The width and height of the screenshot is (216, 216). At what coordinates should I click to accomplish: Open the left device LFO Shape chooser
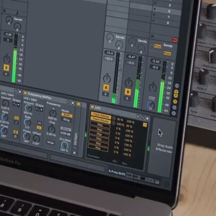click(x=16, y=105)
